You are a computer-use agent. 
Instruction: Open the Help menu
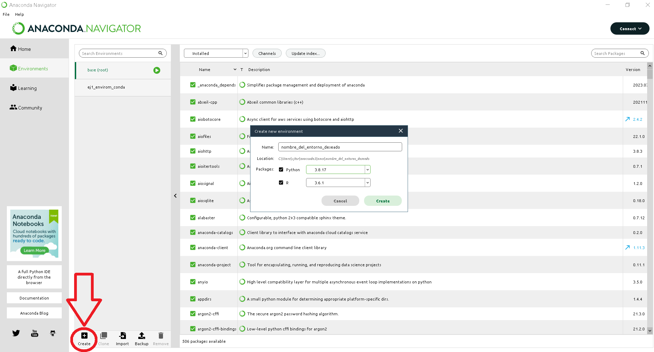(x=20, y=14)
